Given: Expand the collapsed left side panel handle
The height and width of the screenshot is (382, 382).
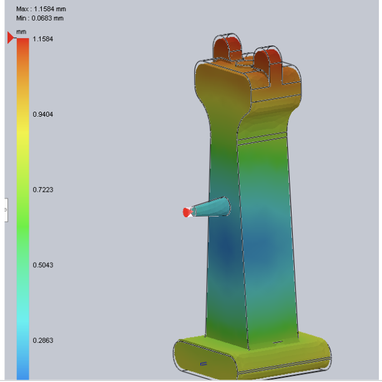Looking at the screenshot, I should tap(6, 210).
